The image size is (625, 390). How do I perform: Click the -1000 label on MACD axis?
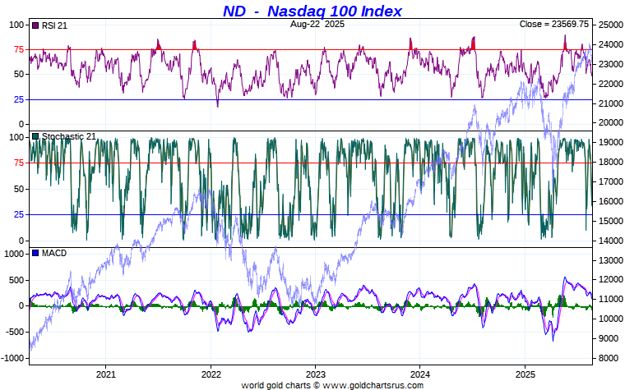pyautogui.click(x=13, y=358)
